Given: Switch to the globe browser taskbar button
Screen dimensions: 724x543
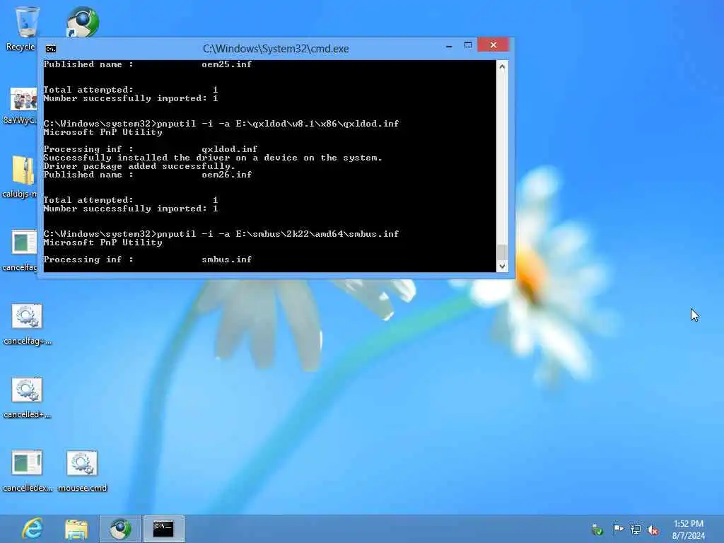Looking at the screenshot, I should coord(120,529).
